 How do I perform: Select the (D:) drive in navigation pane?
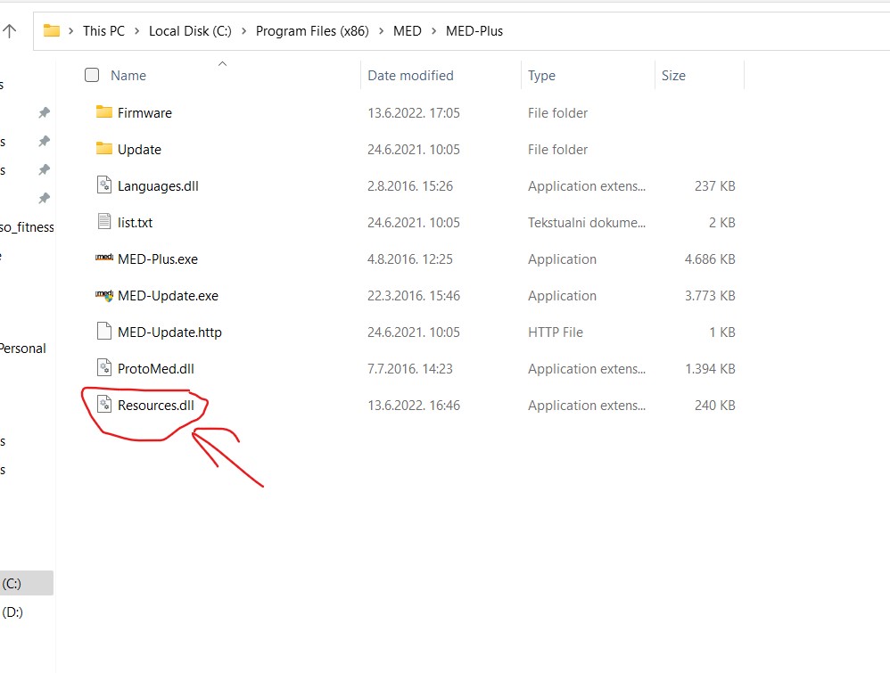(12, 611)
